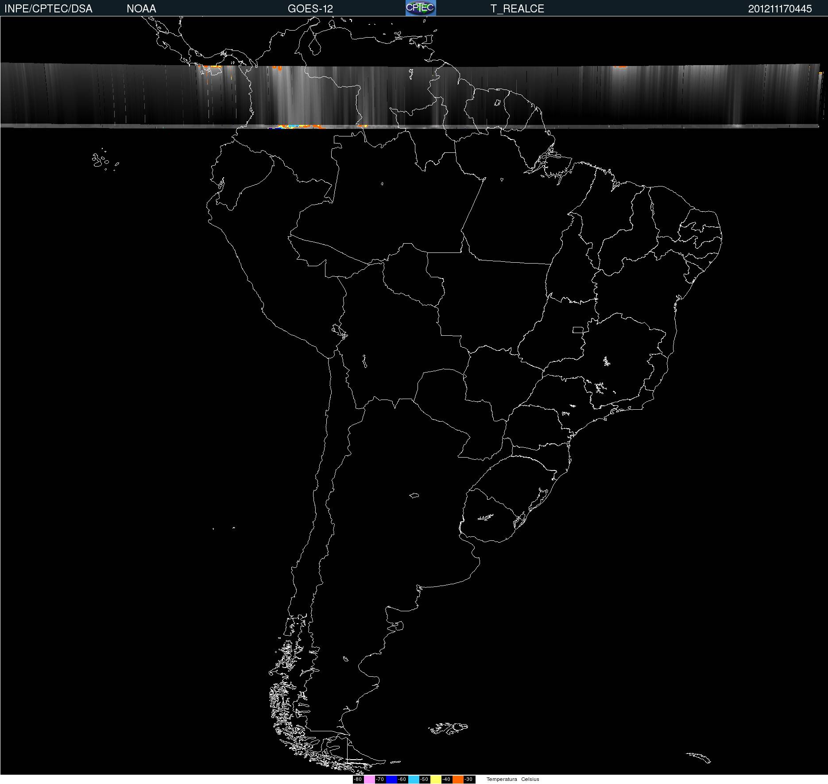The width and height of the screenshot is (828, 784).
Task: Click the -40 legend value
Action: (446, 779)
